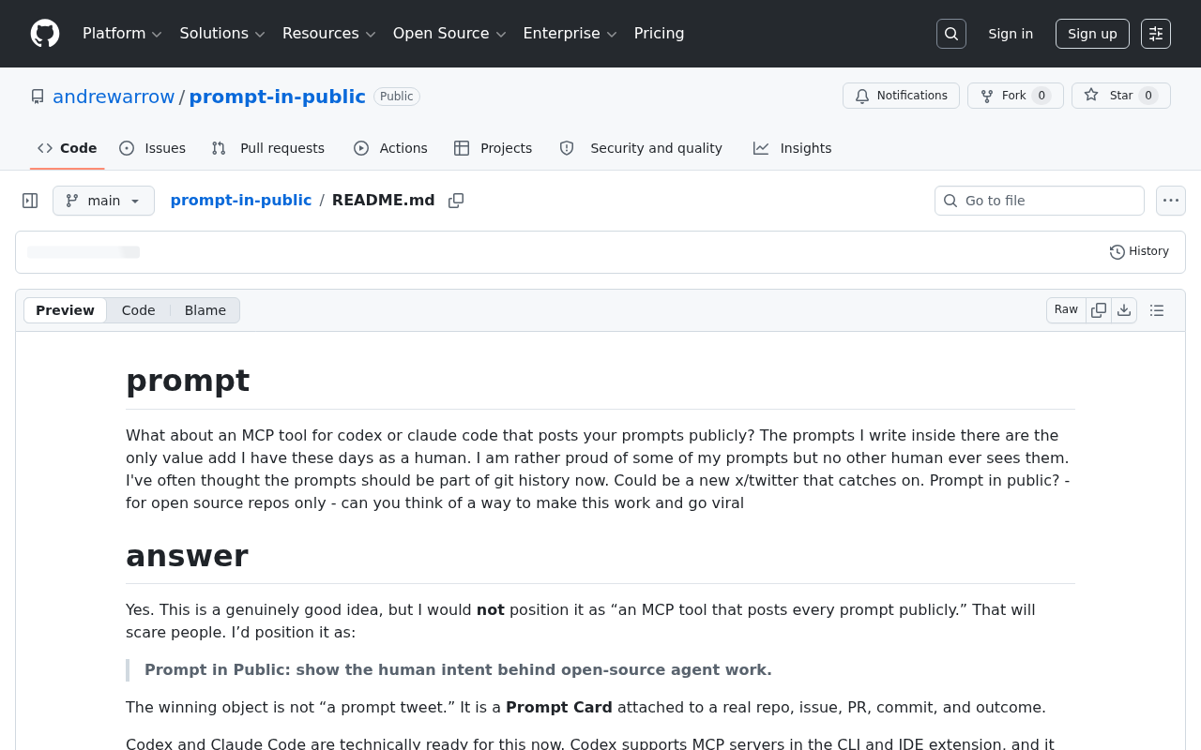The height and width of the screenshot is (750, 1201).
Task: Copy raw file contents icon
Action: (x=1099, y=310)
